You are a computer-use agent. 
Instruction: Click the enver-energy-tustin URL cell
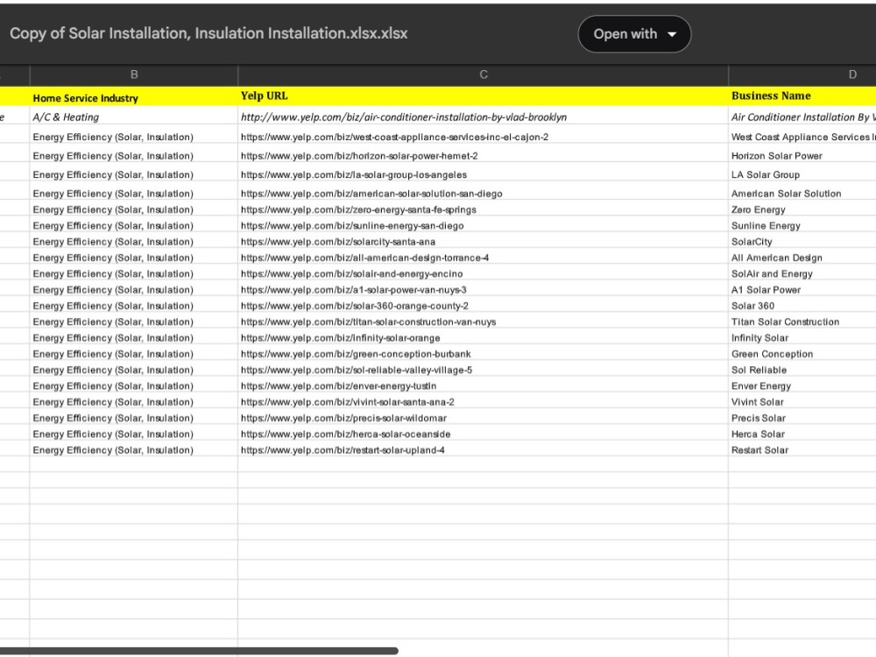[484, 386]
